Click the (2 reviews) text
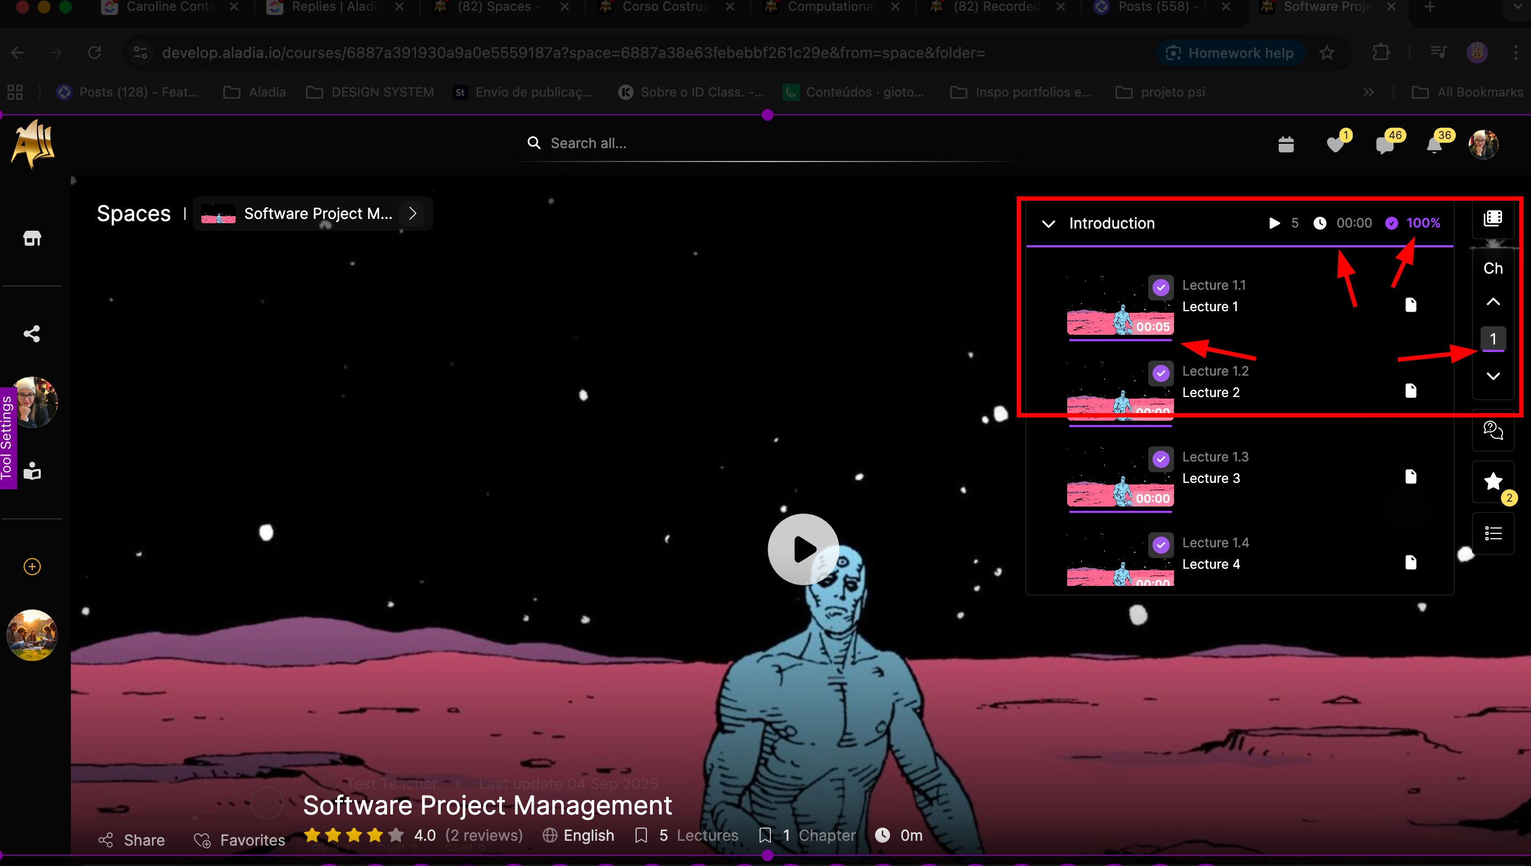 484,835
